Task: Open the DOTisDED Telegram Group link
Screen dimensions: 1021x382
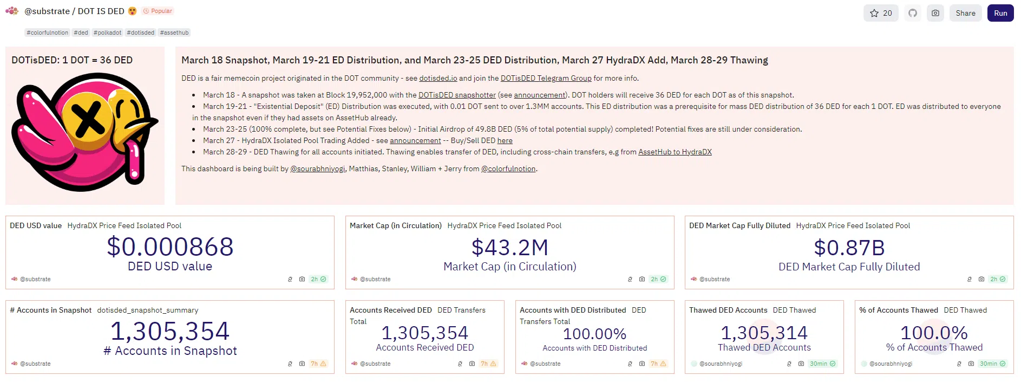Action: click(546, 79)
